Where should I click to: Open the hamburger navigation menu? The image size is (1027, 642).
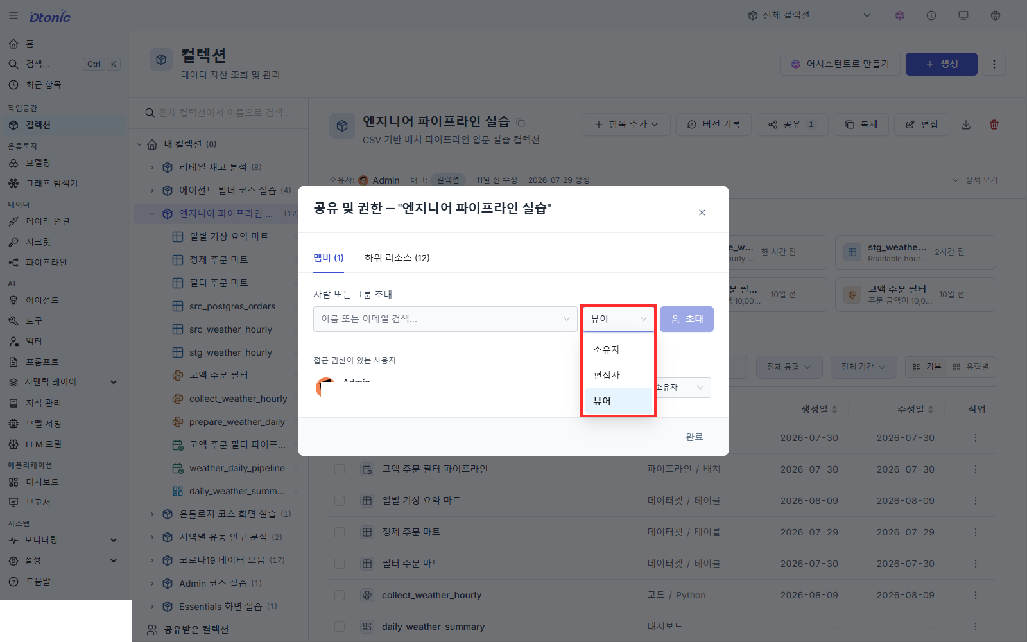click(13, 15)
